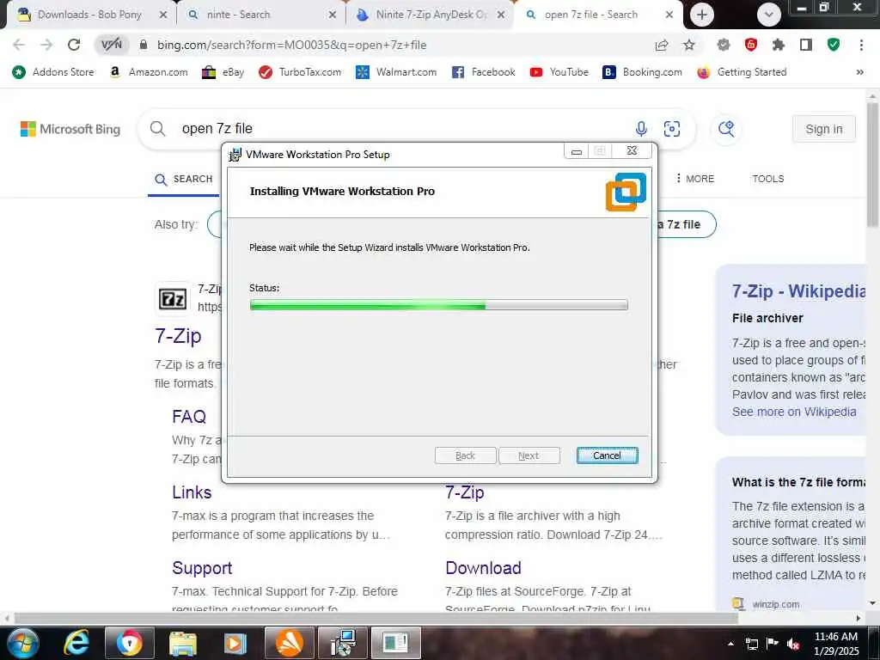
Task: Minimize the VMware setup dialog
Action: coord(576,151)
